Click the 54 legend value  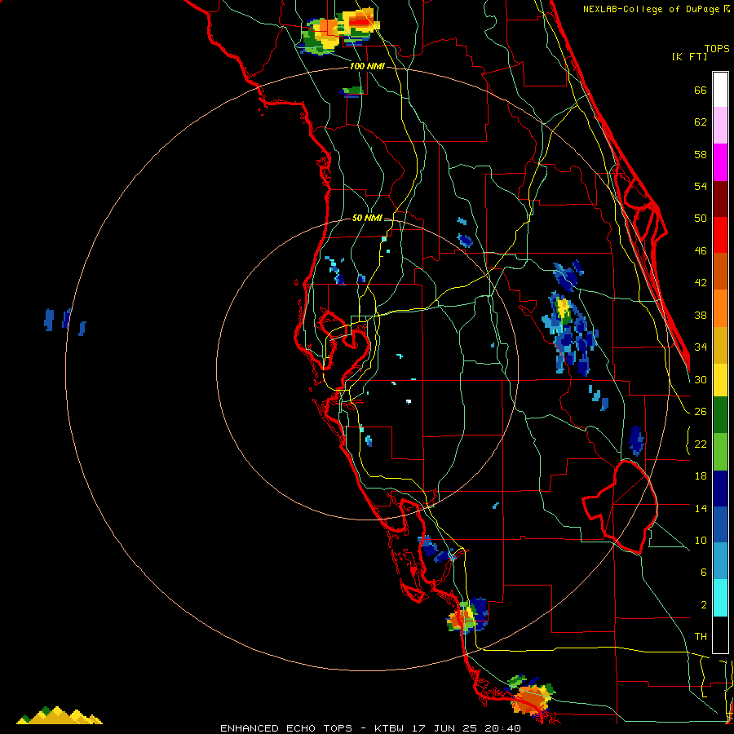[x=701, y=186]
